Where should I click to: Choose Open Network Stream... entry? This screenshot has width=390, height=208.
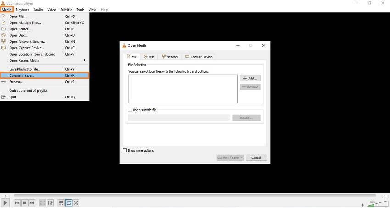coord(45,41)
